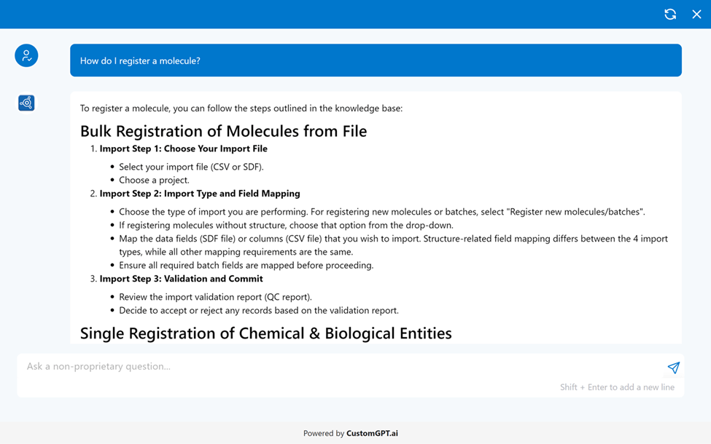This screenshot has height=444, width=711.
Task: Close the chat window with the X icon
Action: tap(696, 14)
